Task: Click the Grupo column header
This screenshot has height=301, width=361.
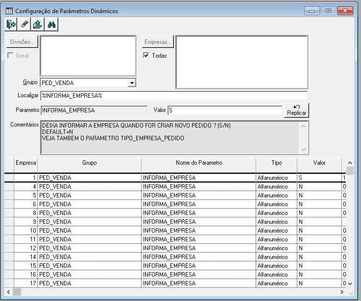Action: [89, 165]
